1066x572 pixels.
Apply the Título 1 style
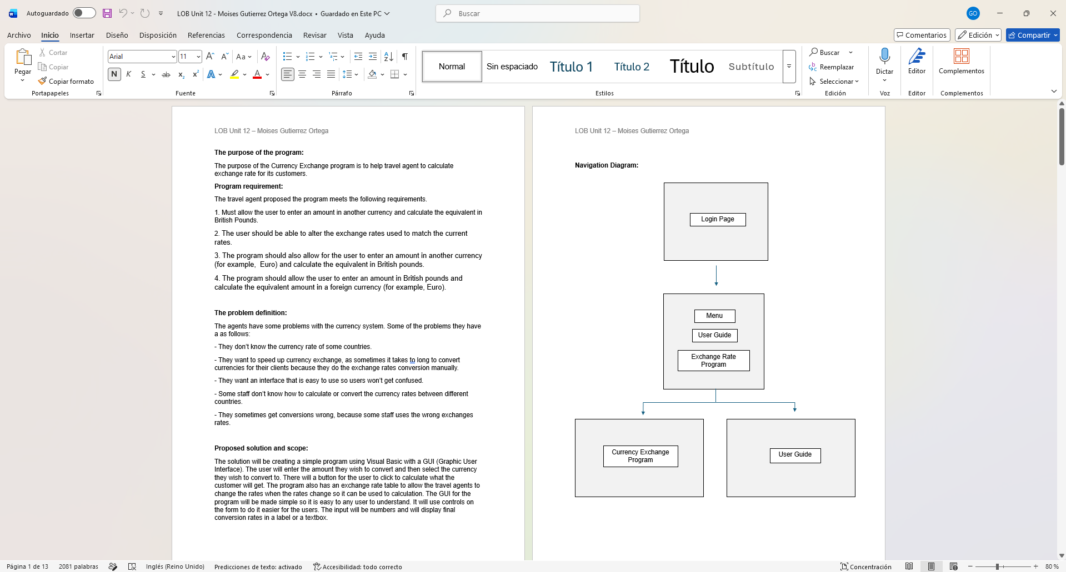click(571, 67)
